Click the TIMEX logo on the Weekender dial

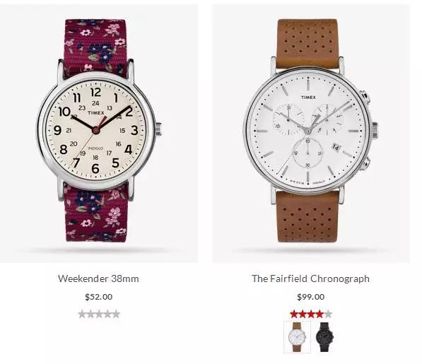(x=96, y=113)
